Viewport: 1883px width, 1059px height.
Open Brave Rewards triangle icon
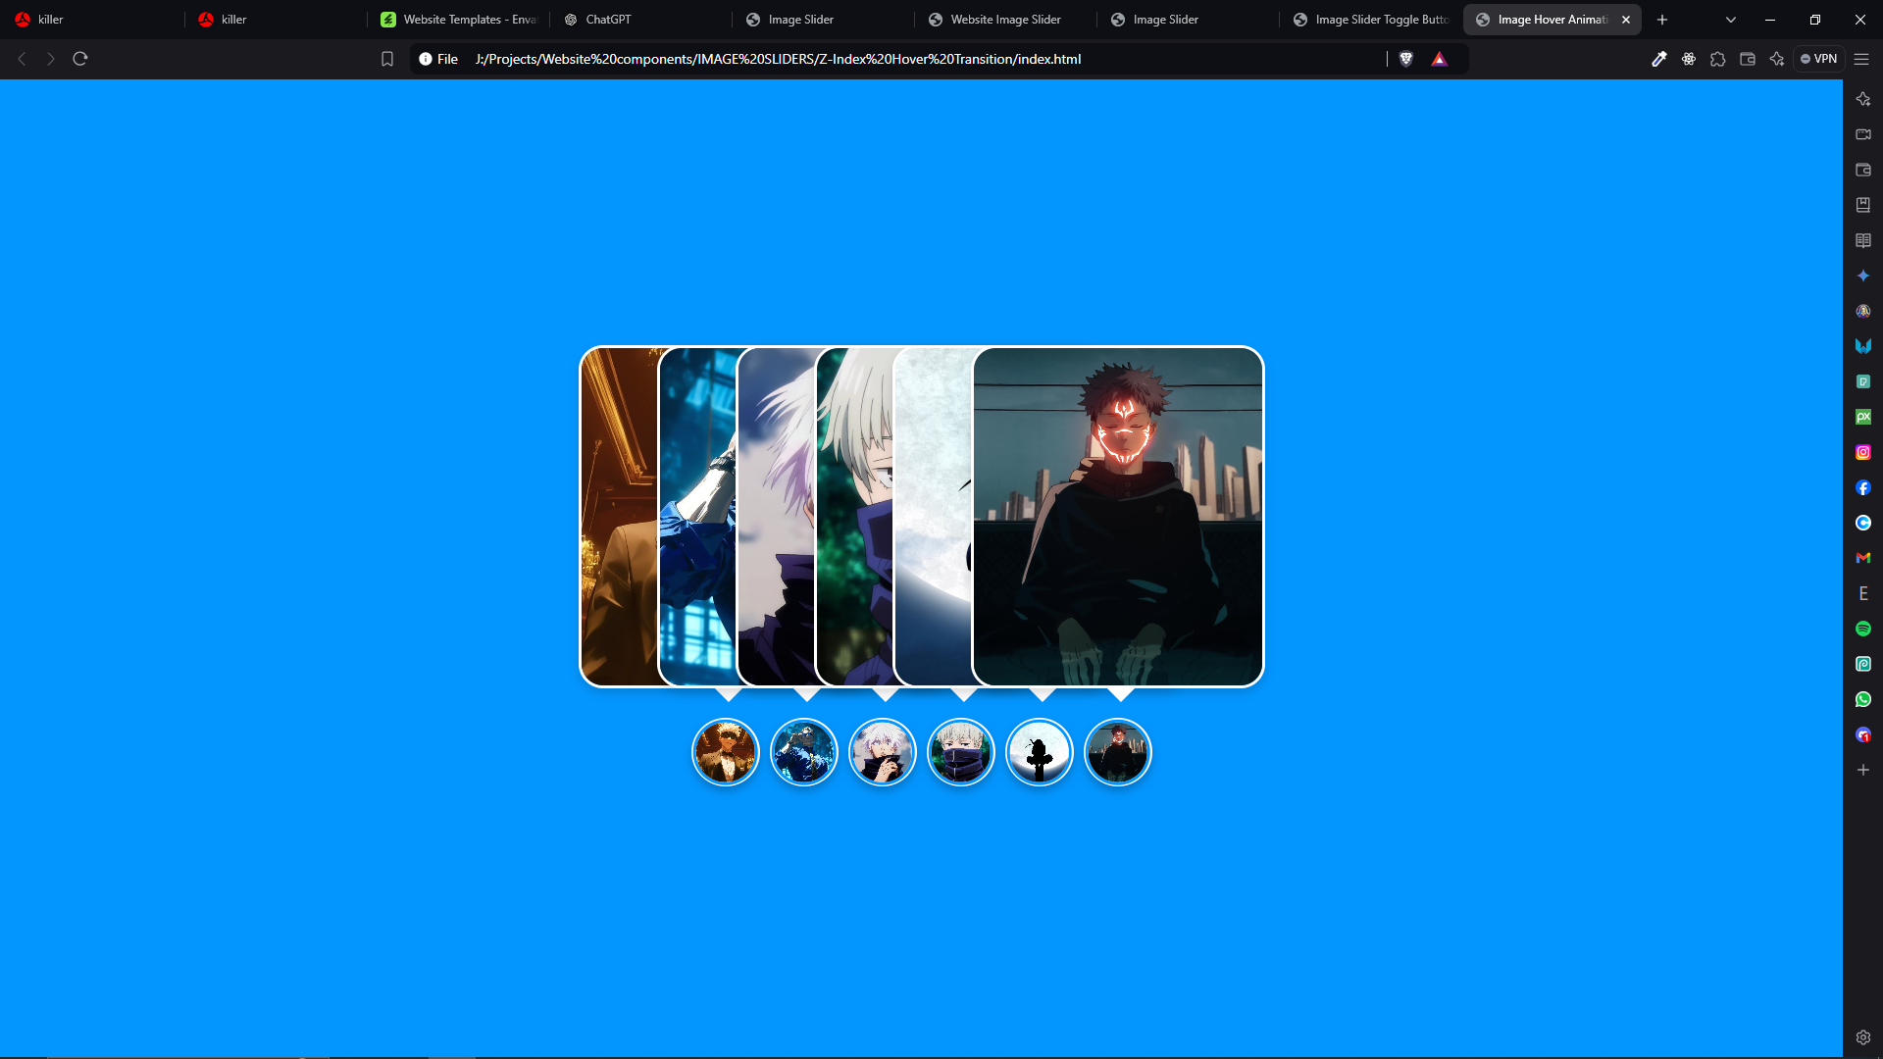click(x=1440, y=59)
